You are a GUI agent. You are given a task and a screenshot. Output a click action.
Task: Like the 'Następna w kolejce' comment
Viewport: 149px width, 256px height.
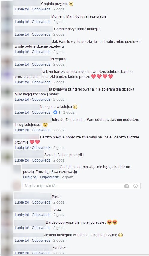(22, 112)
